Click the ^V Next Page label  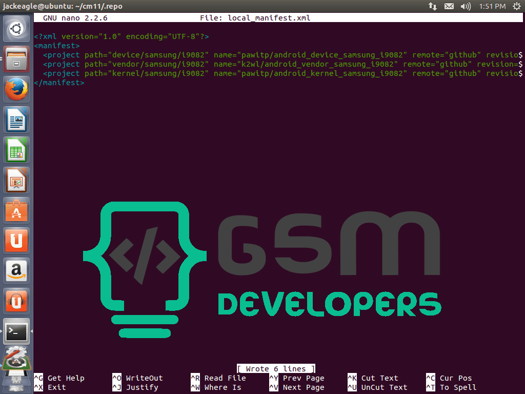click(297, 387)
